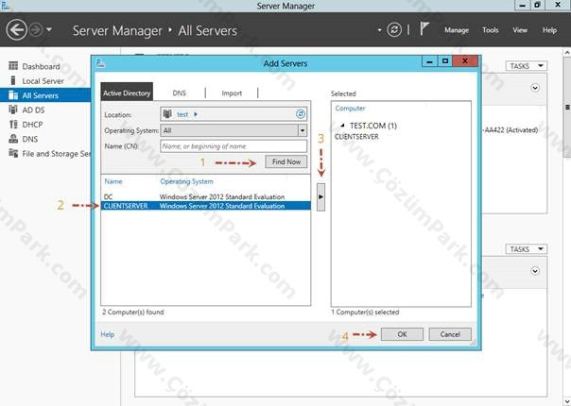Open the navigation history dropdown beside forward arrow

point(49,30)
